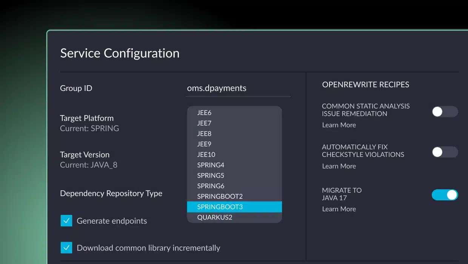Edit the Group ID field oms.dpayments
The image size is (468, 264).
pos(238,88)
